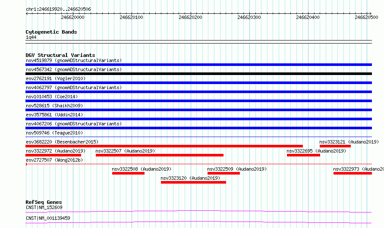Click the 246620000 ruler position
Viewport: 384px width, 228px height.
point(73,17)
